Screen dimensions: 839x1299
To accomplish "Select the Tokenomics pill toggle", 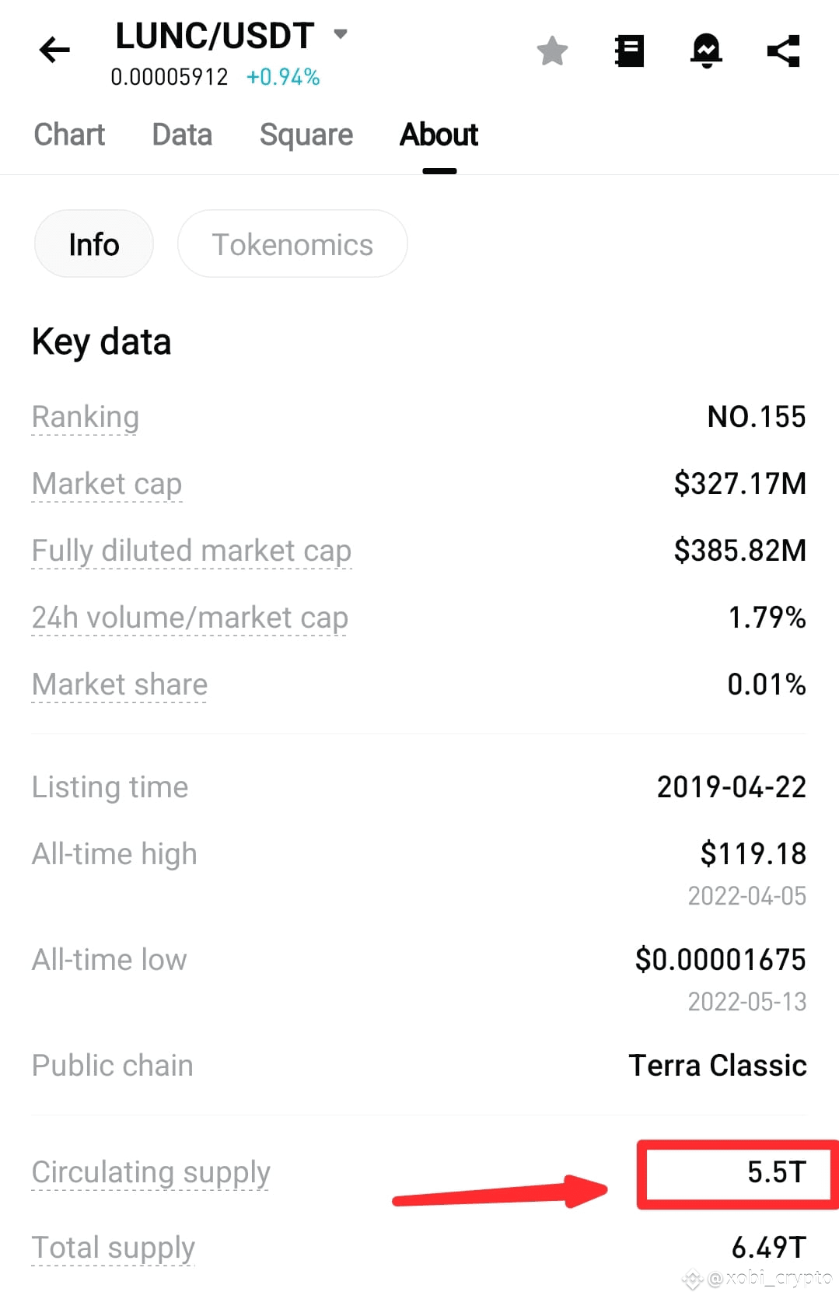I will pyautogui.click(x=292, y=244).
